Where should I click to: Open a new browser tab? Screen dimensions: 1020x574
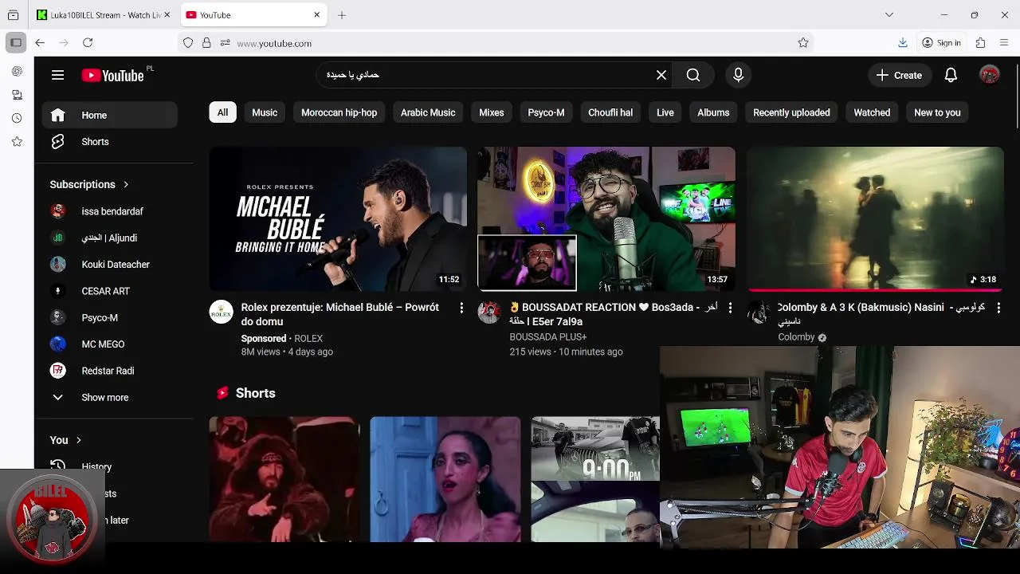pyautogui.click(x=342, y=15)
